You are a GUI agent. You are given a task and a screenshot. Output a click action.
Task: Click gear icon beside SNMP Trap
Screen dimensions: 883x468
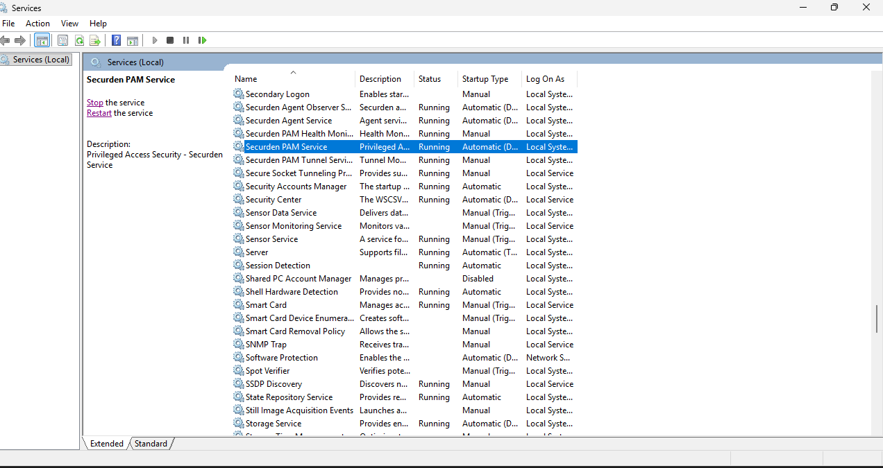coord(239,344)
